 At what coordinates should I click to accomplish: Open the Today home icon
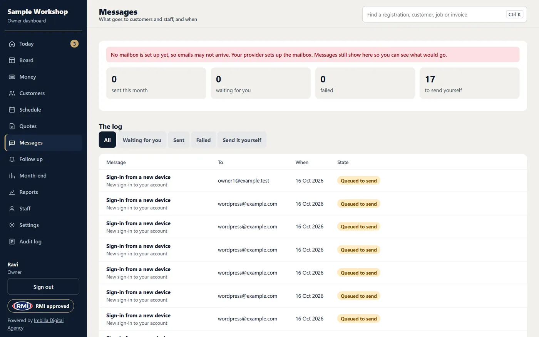(12, 44)
